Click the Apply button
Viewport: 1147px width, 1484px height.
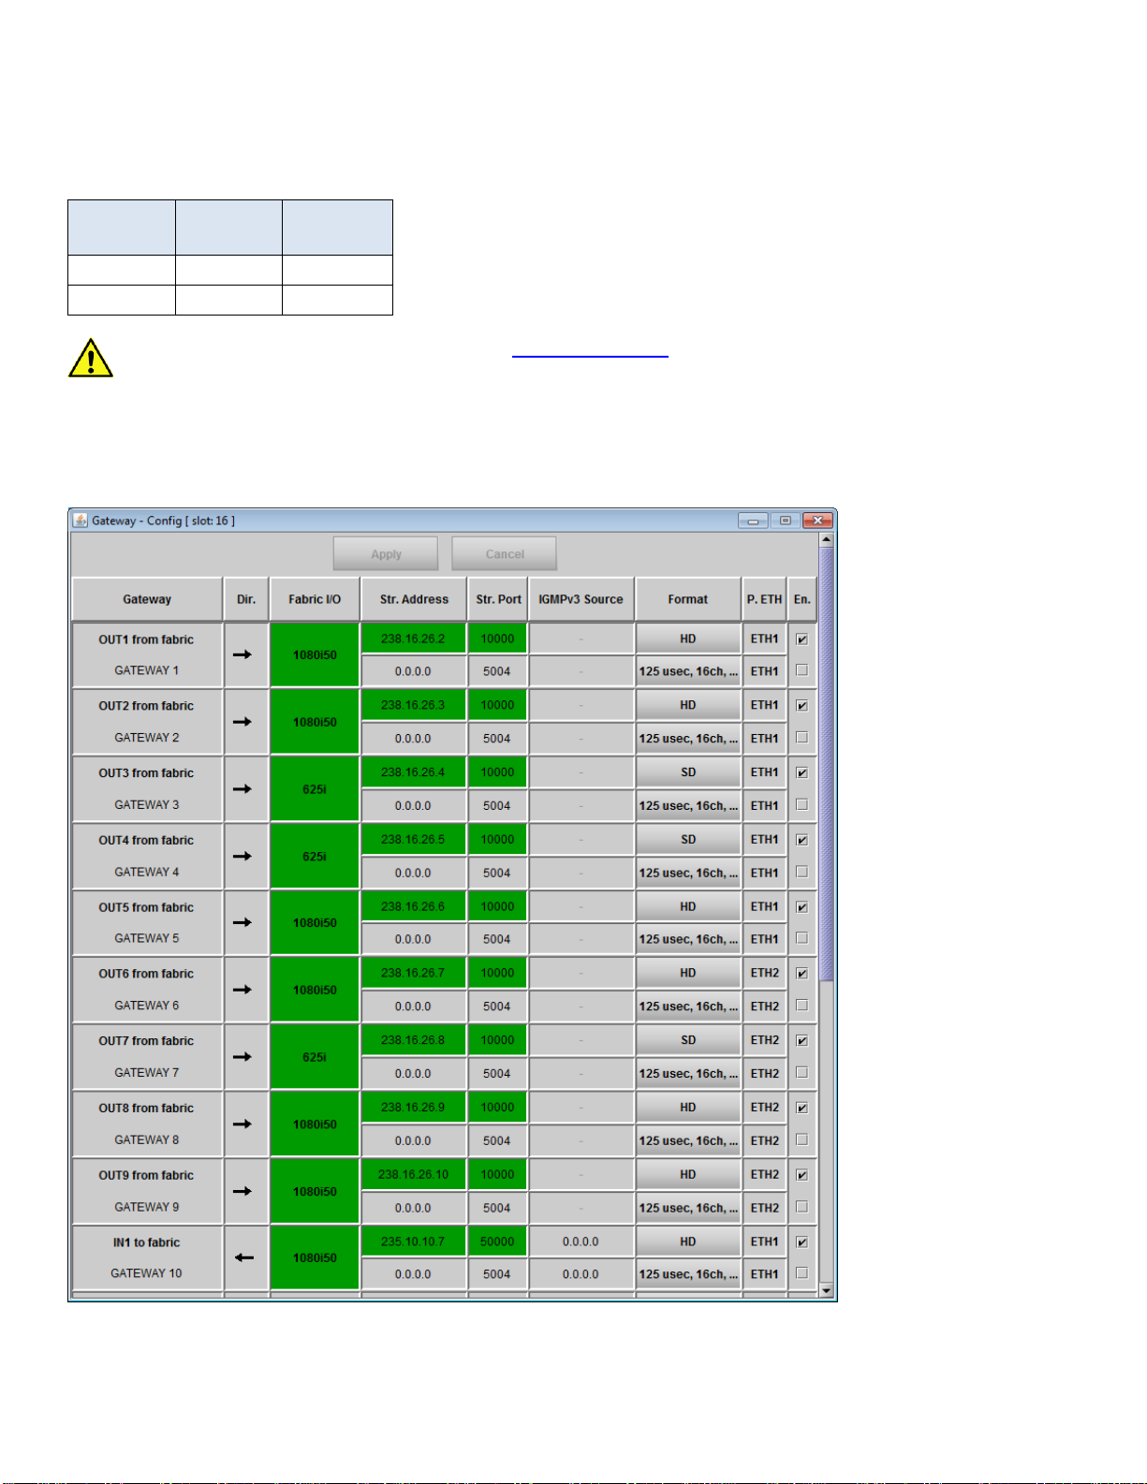pos(386,553)
